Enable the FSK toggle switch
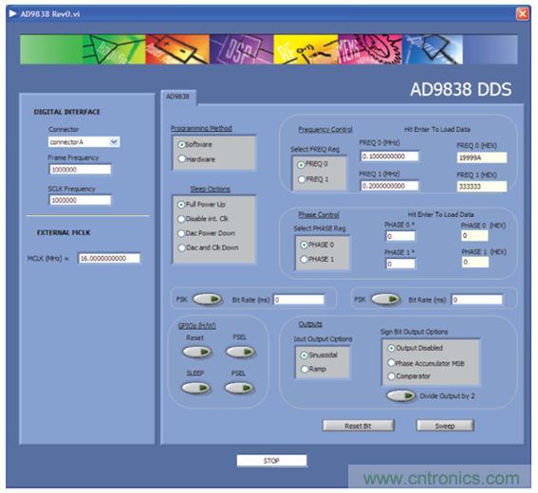 click(x=207, y=299)
